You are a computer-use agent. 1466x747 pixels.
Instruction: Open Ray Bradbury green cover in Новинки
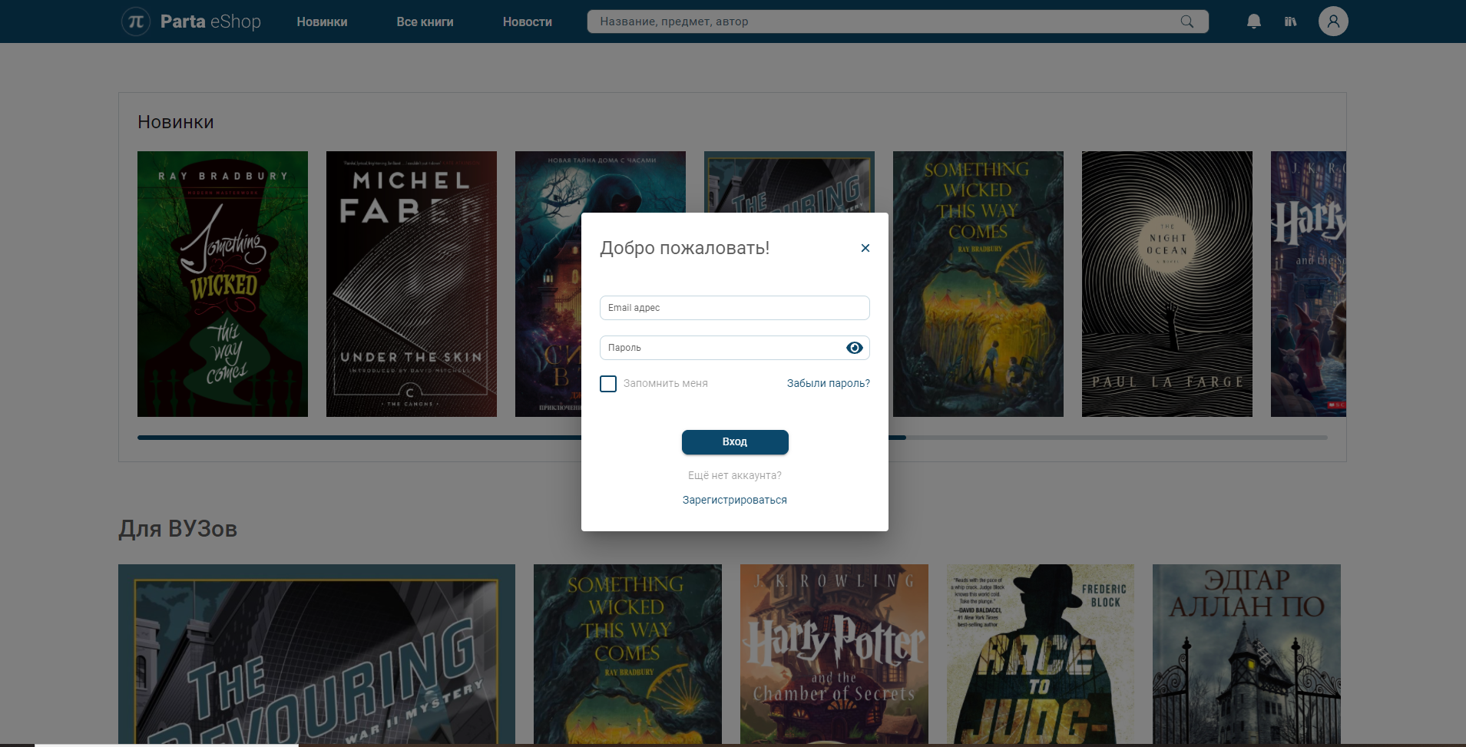tap(223, 284)
